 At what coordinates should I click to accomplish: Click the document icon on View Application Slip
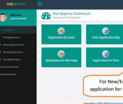tap(106, 31)
